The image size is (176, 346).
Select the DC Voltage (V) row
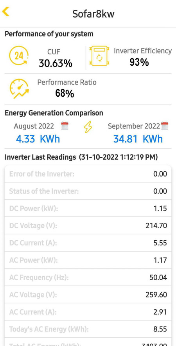click(x=88, y=225)
